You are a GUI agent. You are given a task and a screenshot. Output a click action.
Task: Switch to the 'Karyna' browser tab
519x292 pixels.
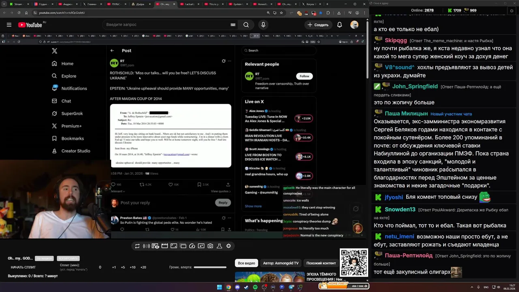pyautogui.click(x=311, y=4)
